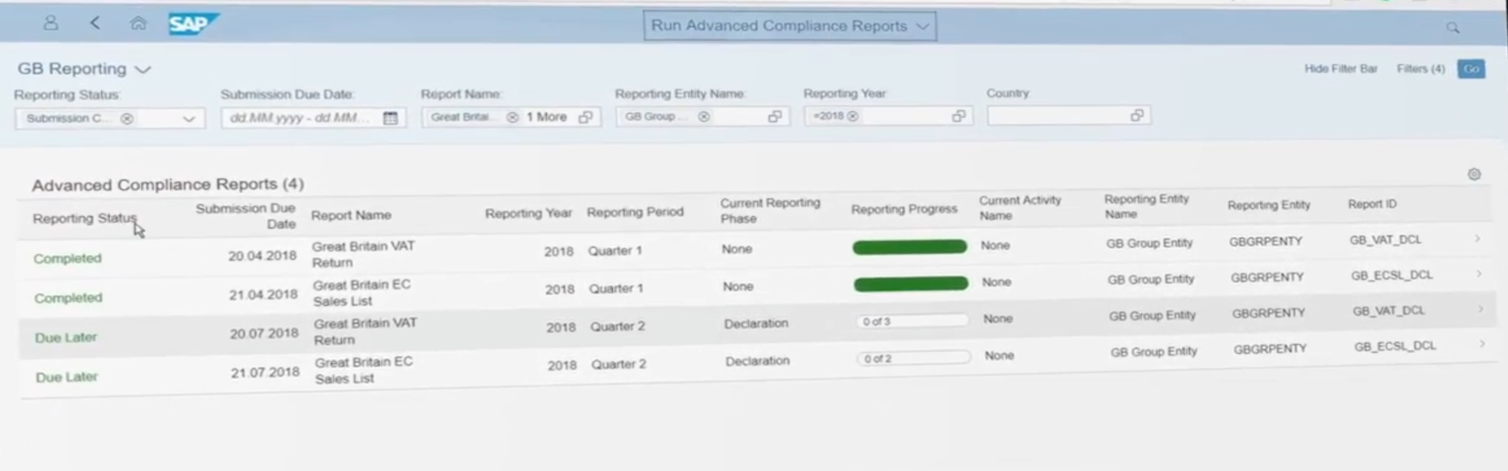Open value help for Reporting Entity Name
The image size is (1508, 471).
coord(775,117)
